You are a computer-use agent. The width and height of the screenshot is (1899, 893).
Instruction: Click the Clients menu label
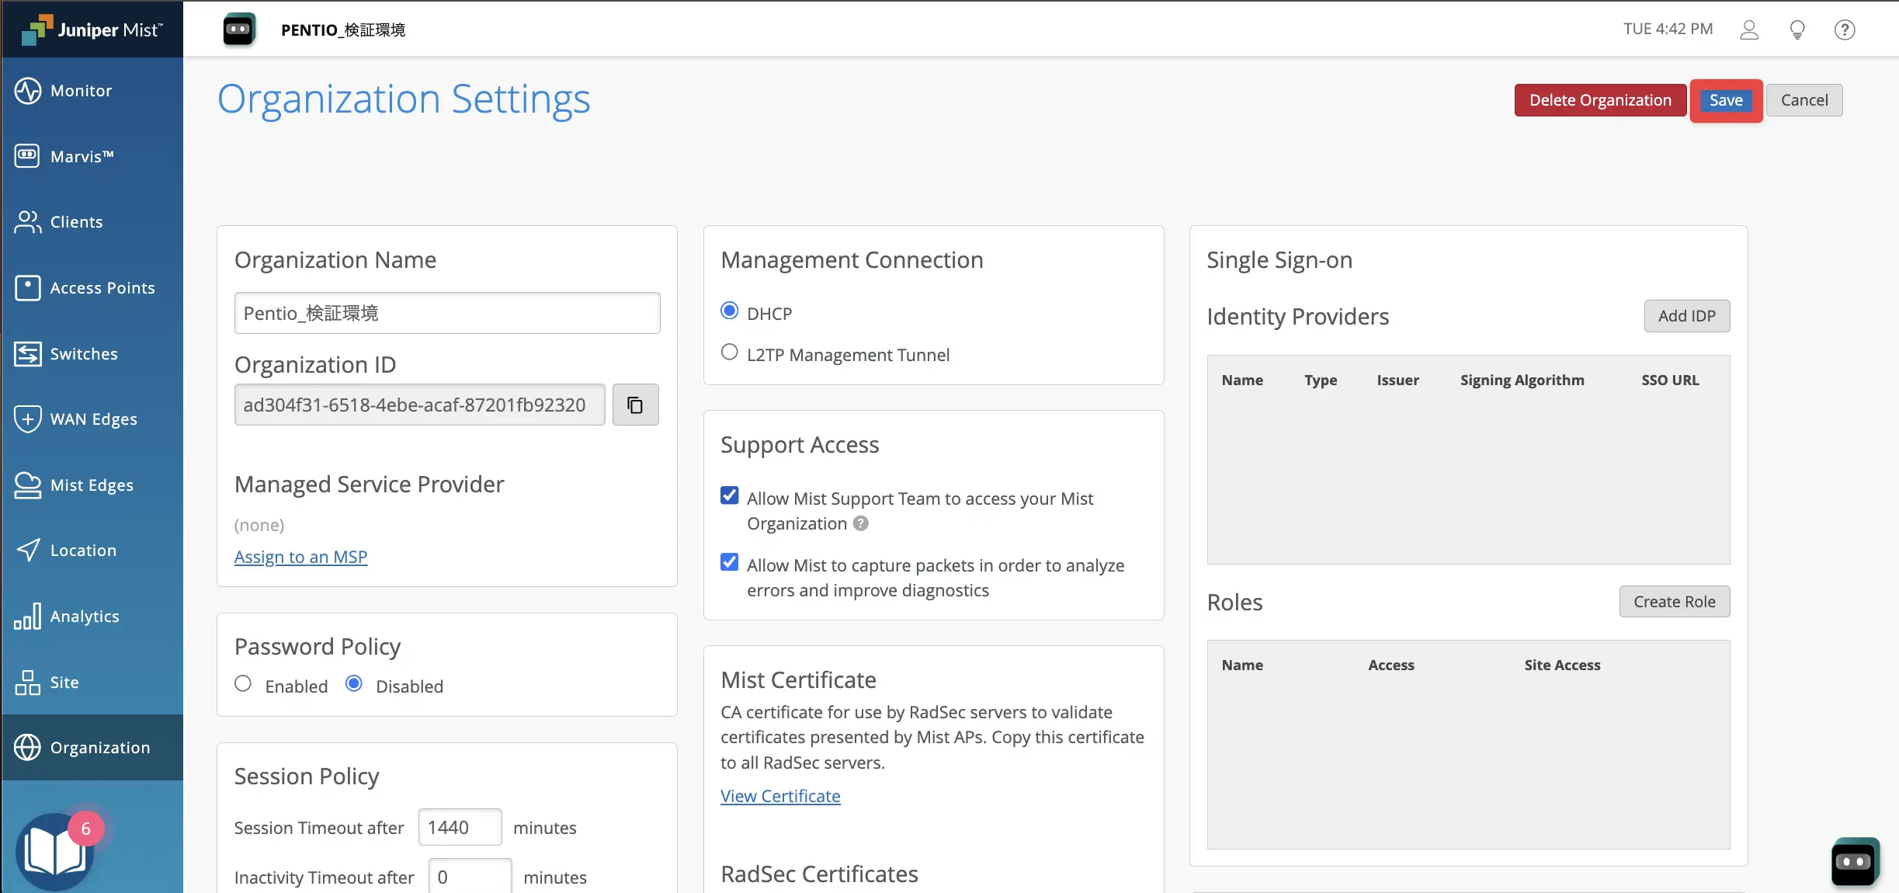(x=77, y=222)
